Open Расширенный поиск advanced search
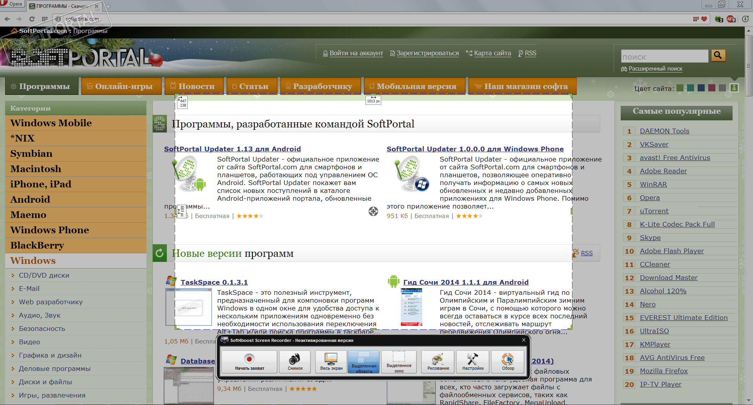The width and height of the screenshot is (753, 405). point(655,69)
